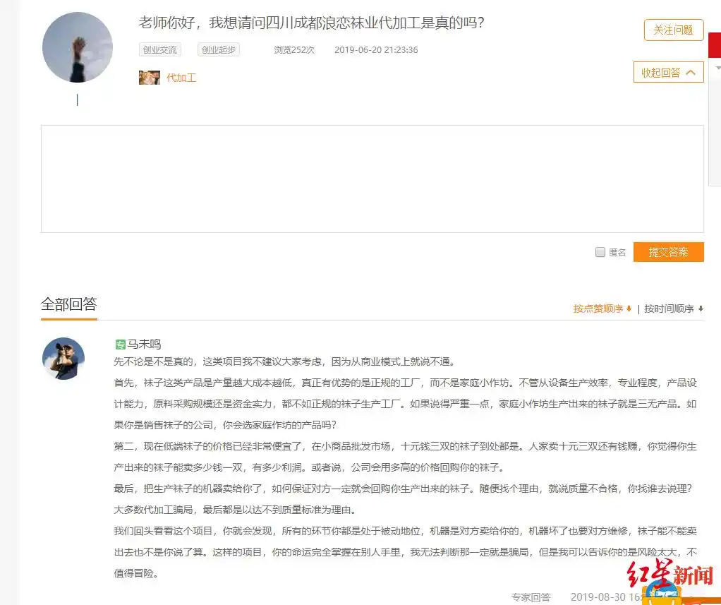Screen dimensions: 721x605
Task: Sort answers by 按点赞顺序
Action: point(602,309)
